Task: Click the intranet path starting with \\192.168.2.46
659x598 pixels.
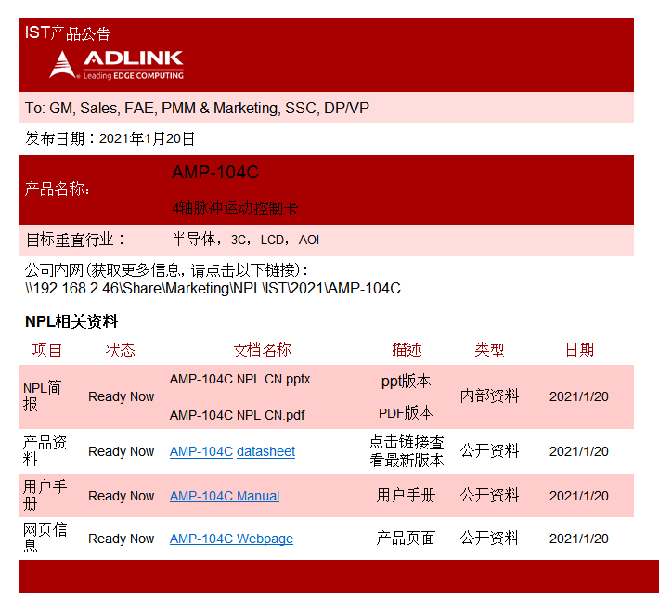Action: tap(213, 288)
